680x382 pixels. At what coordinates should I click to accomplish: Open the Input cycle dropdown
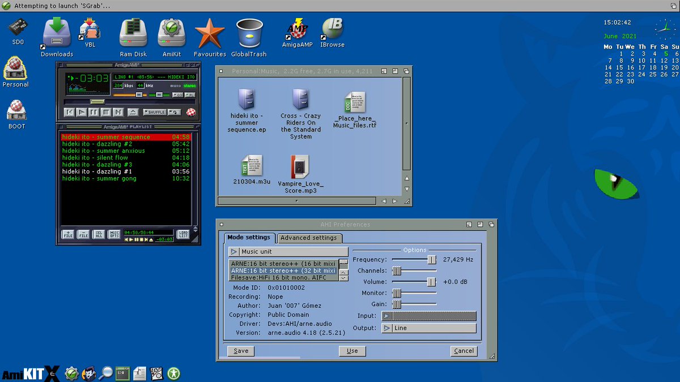point(429,316)
